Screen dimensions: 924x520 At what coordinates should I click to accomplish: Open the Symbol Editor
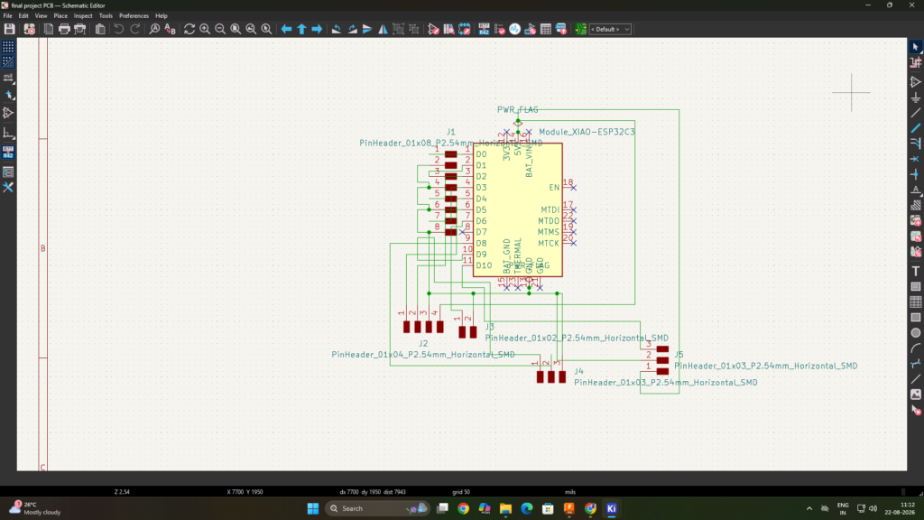[433, 29]
